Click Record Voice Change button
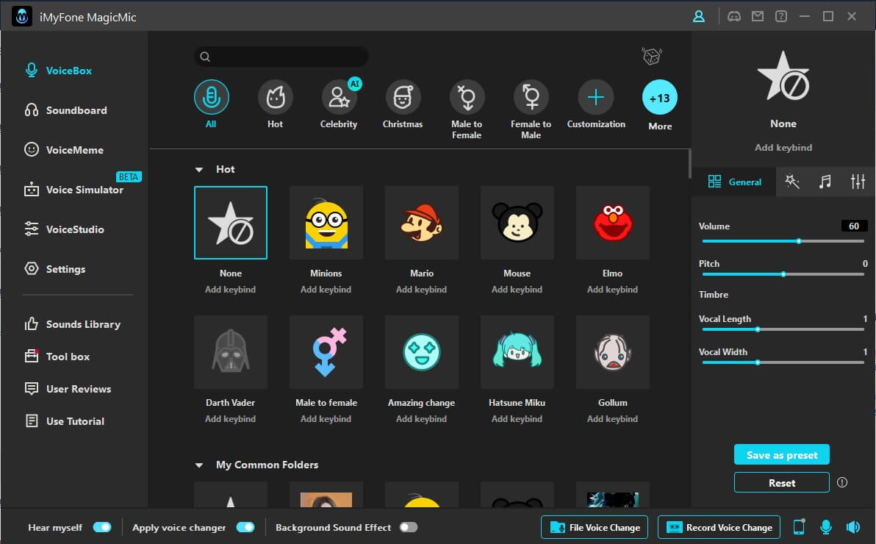 (x=719, y=527)
